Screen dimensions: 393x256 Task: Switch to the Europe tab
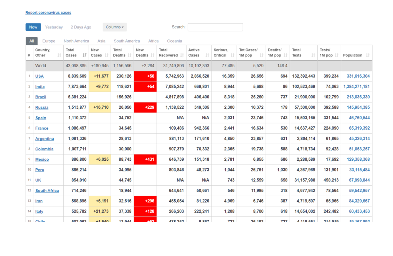coord(49,41)
